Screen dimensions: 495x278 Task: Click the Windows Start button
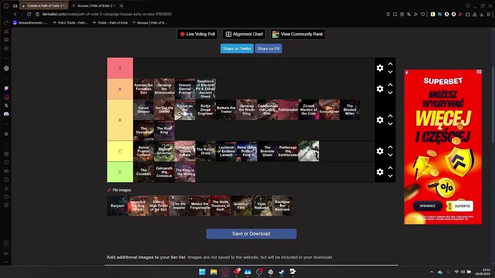(202, 272)
